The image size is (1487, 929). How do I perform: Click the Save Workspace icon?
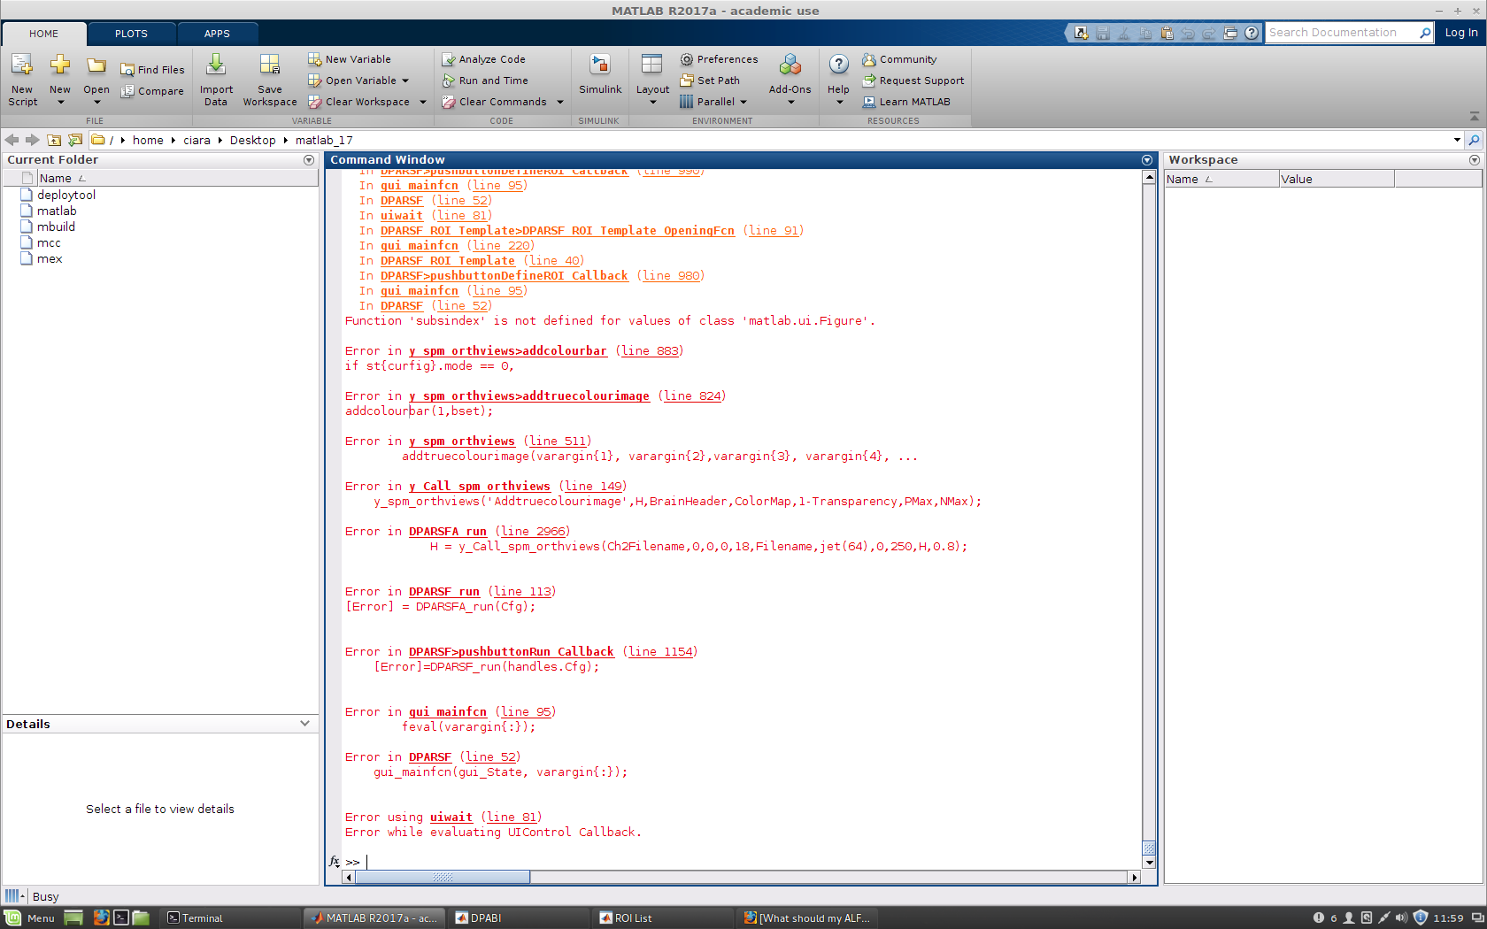click(x=270, y=65)
